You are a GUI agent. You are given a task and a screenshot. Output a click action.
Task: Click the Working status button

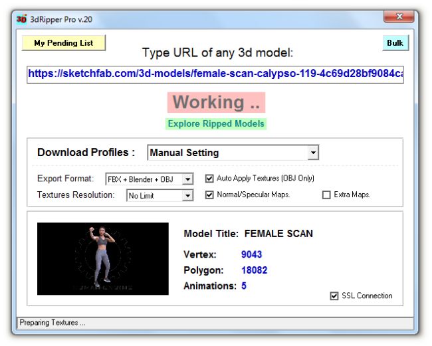point(216,102)
